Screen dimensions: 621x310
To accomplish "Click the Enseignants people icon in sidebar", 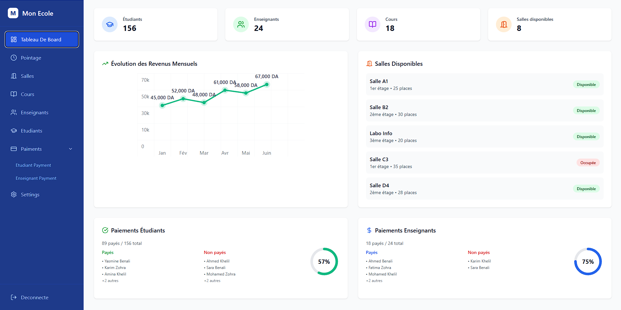I will pos(14,112).
